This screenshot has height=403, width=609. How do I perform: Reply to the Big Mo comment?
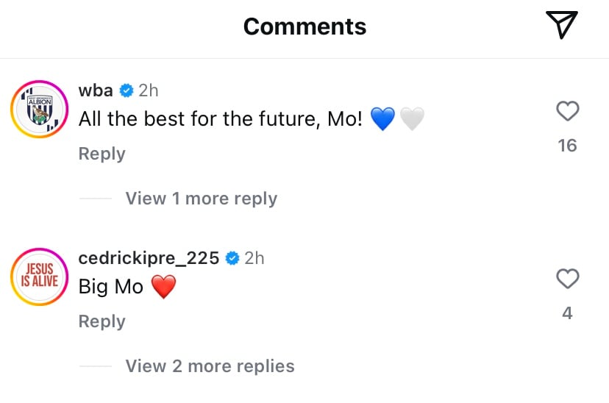pos(101,321)
